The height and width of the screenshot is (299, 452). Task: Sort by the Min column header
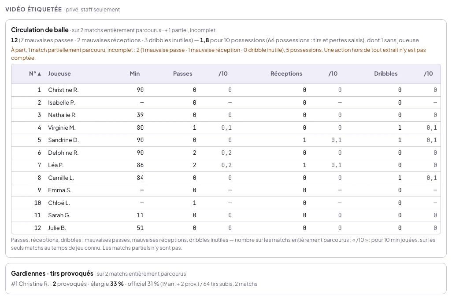point(135,74)
